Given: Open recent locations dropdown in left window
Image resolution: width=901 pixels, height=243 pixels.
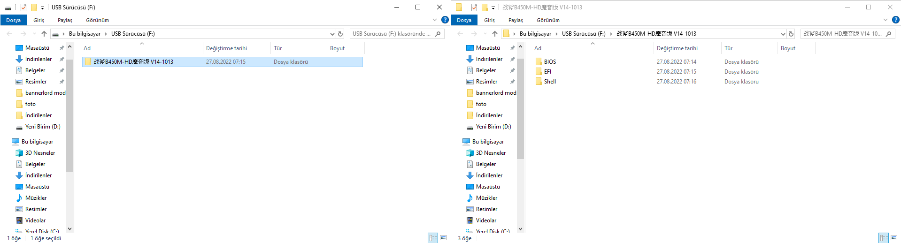Looking at the screenshot, I should [x=34, y=34].
